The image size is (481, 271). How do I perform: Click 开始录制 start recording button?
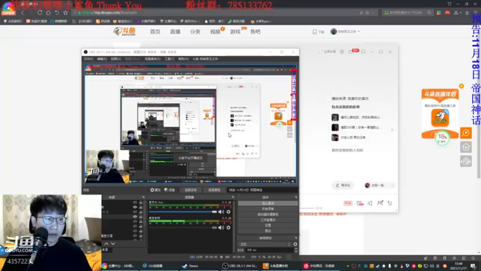click(268, 209)
